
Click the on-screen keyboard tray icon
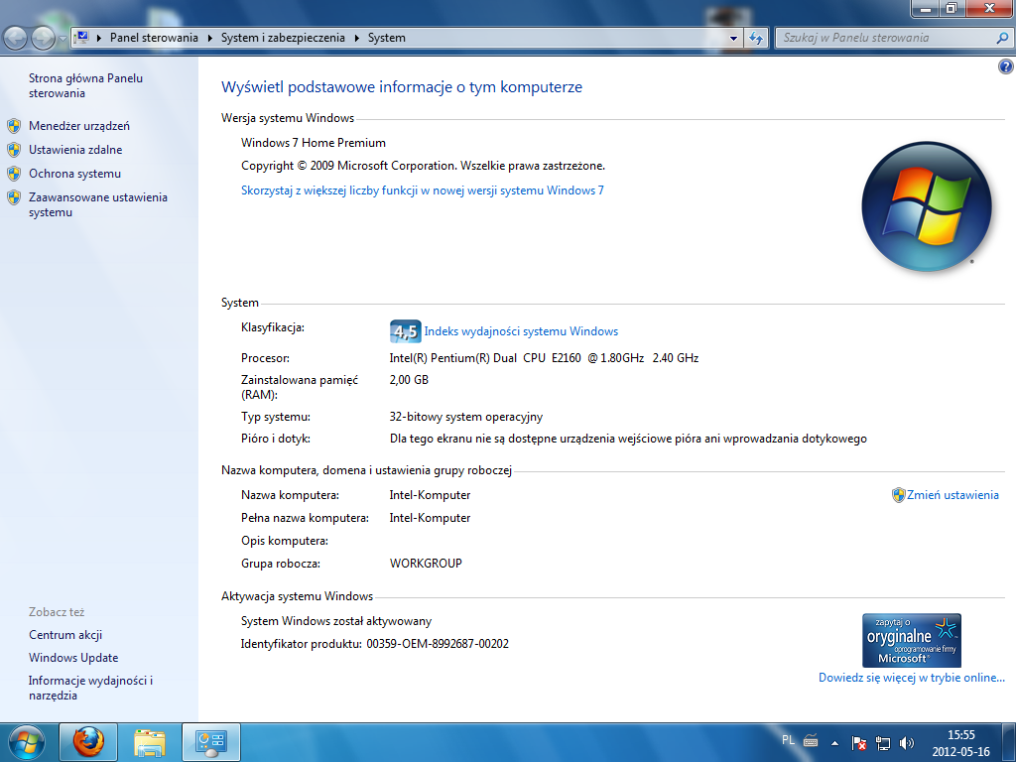pyautogui.click(x=811, y=741)
